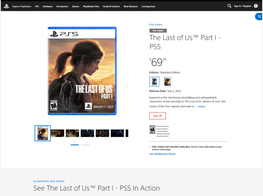
Task: Select the second edition cover option
Action: pos(167,81)
